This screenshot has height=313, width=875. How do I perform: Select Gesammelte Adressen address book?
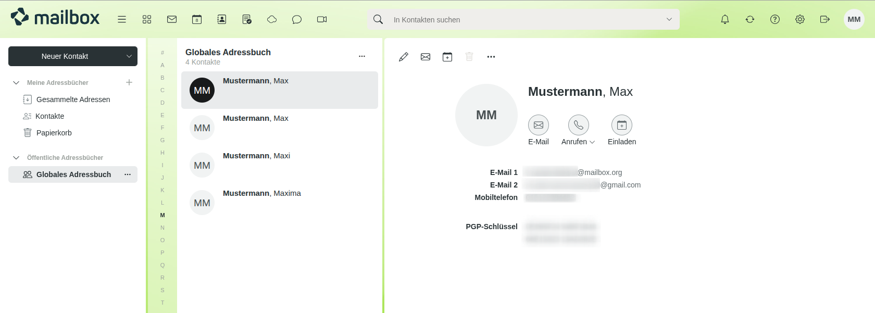[x=73, y=99]
